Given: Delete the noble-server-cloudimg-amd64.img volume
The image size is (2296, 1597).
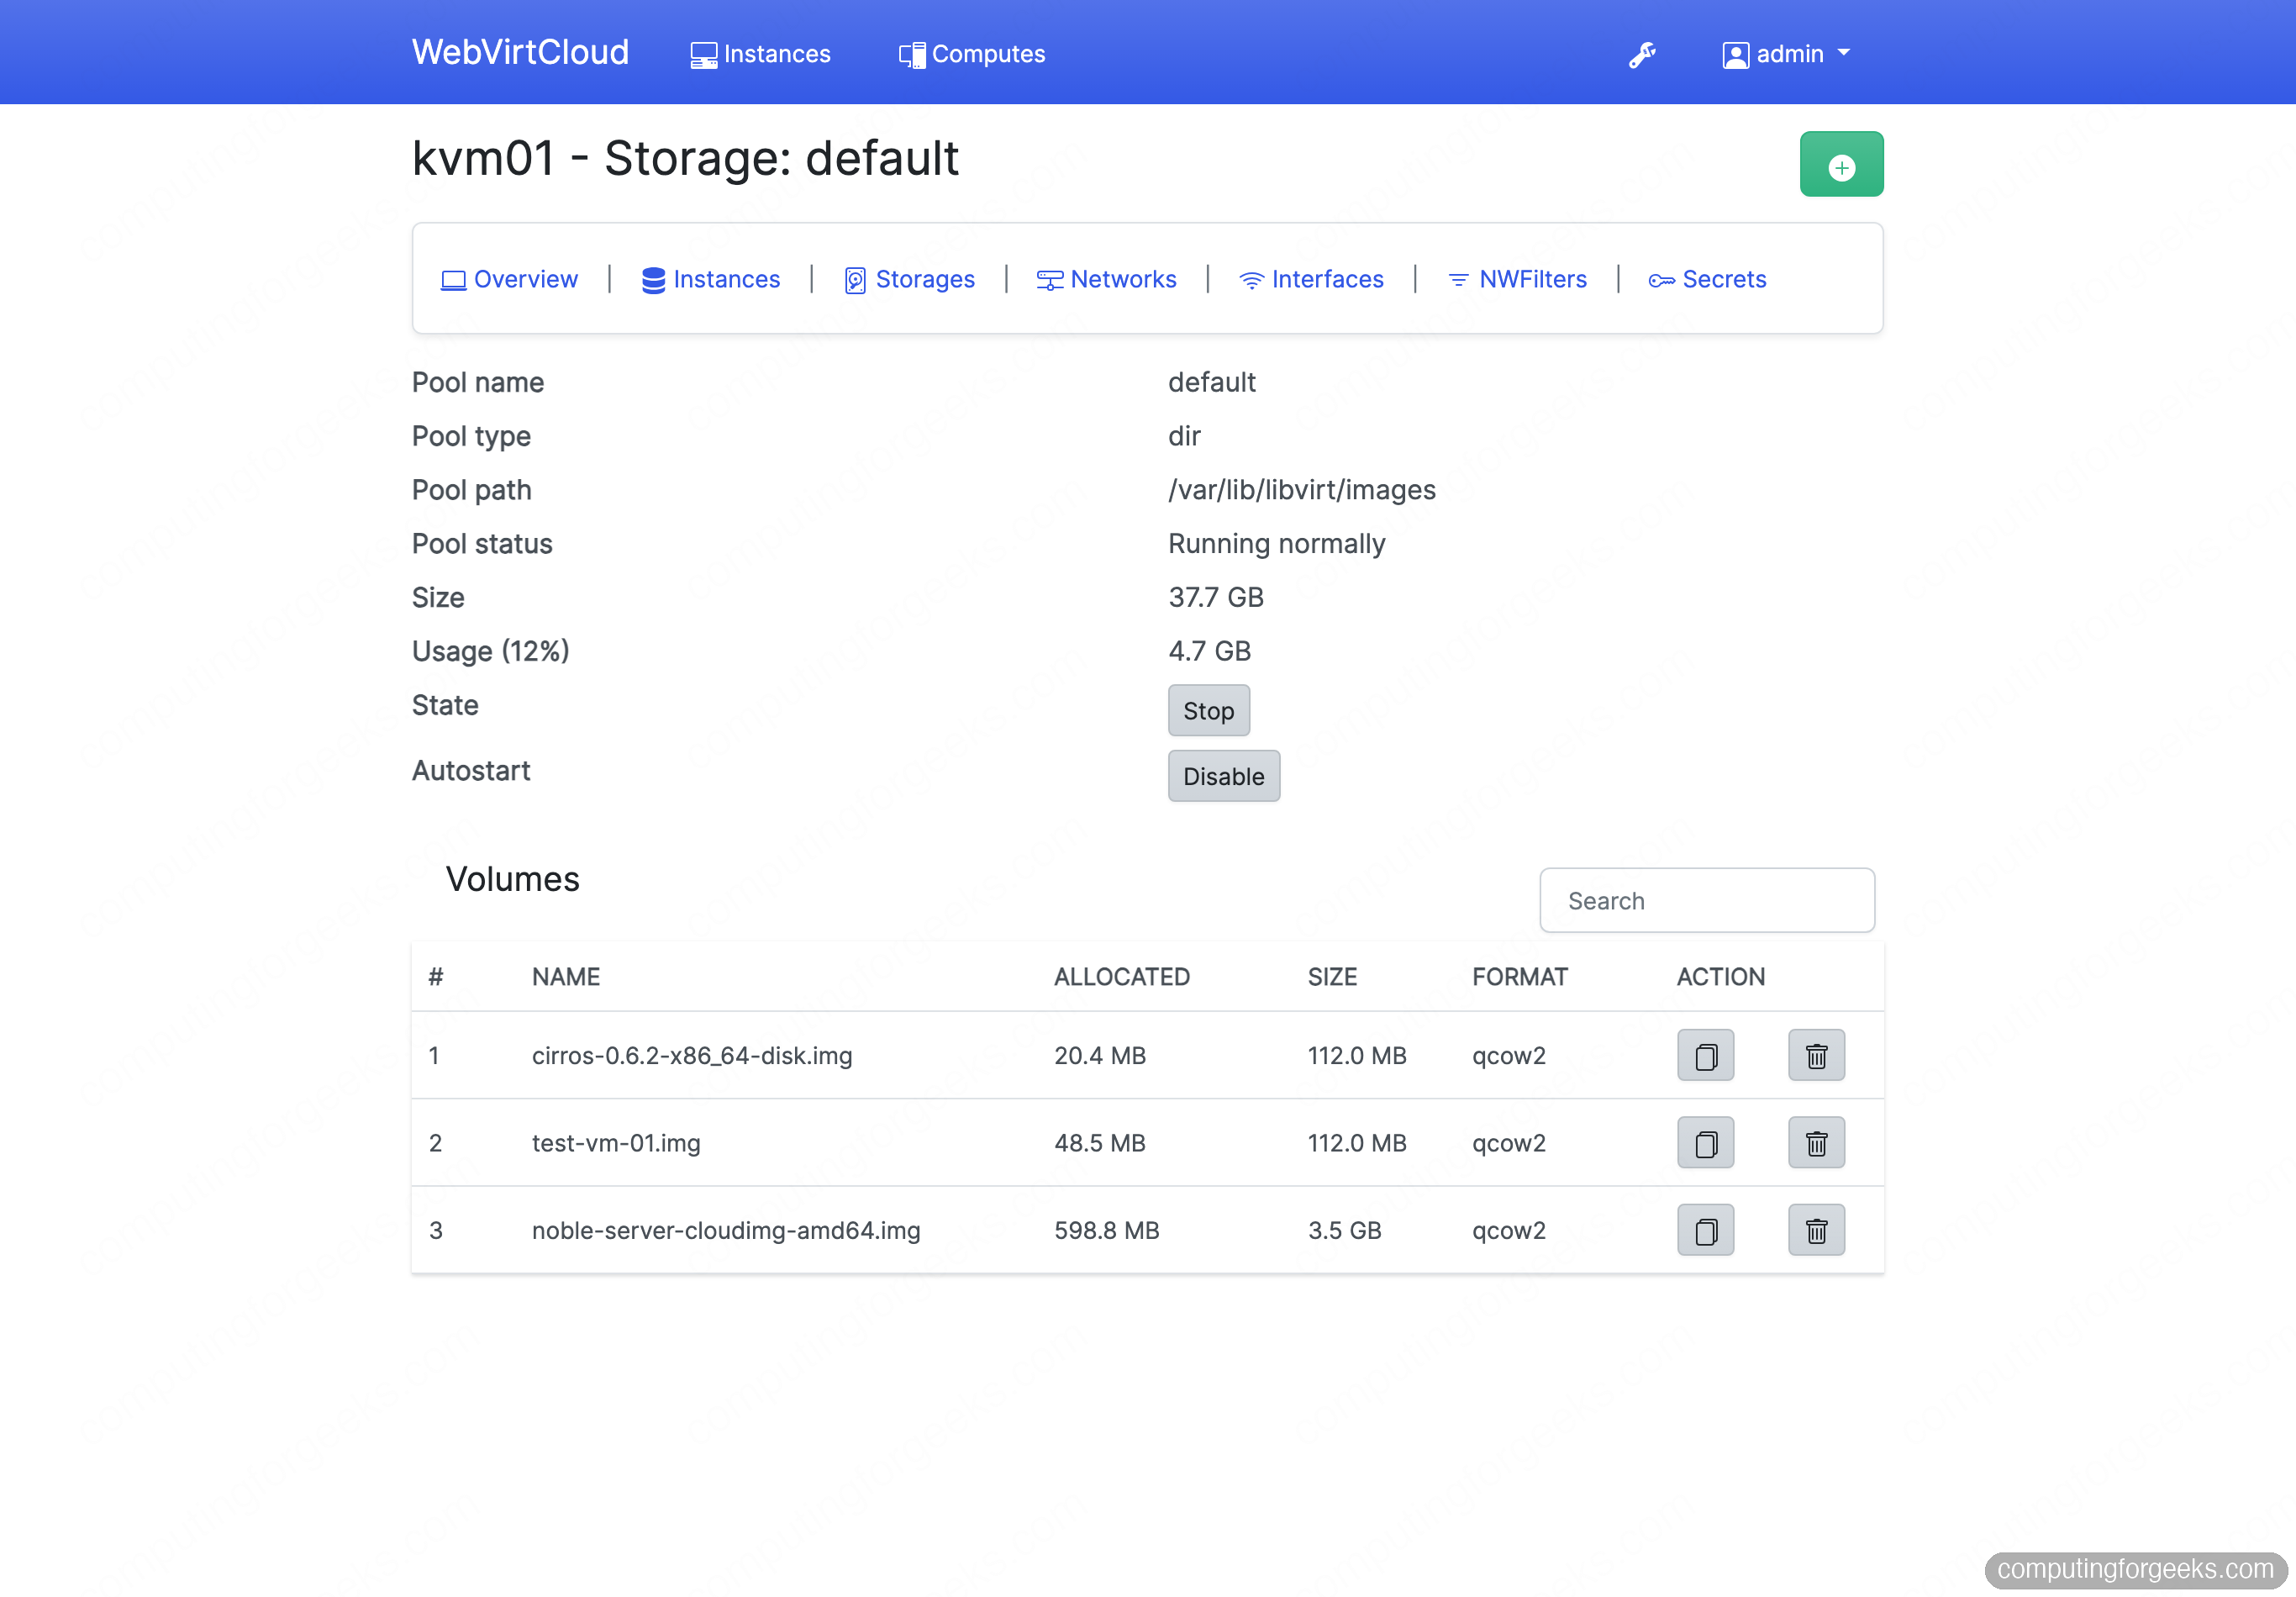Looking at the screenshot, I should 1816,1229.
